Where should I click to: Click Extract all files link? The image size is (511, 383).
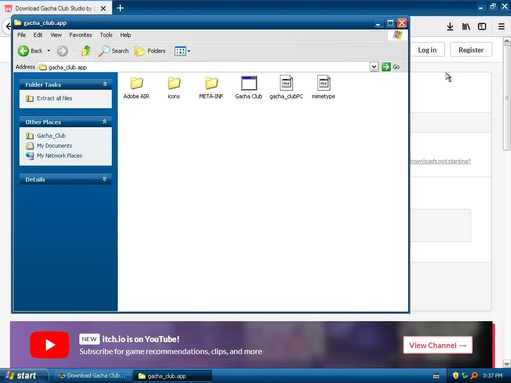tap(54, 98)
